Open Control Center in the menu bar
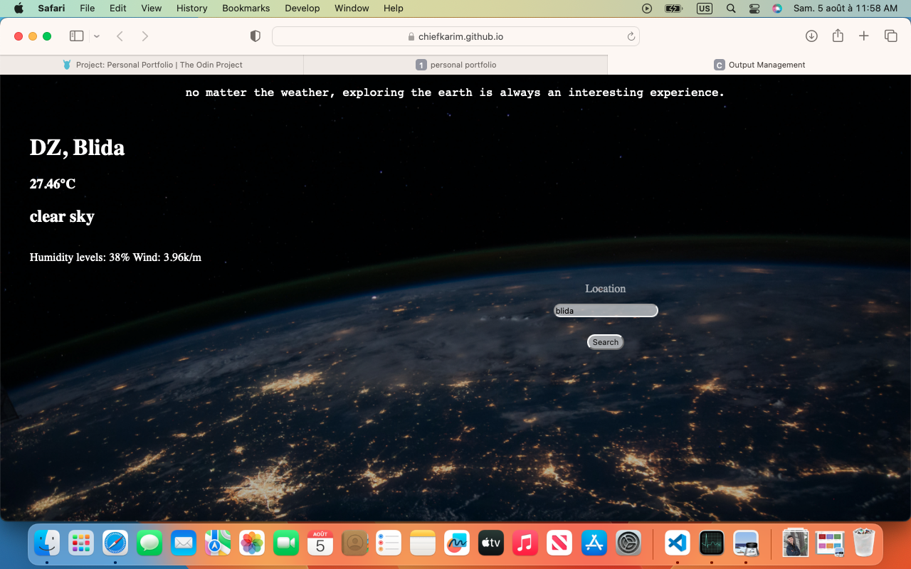The height and width of the screenshot is (569, 911). (754, 9)
